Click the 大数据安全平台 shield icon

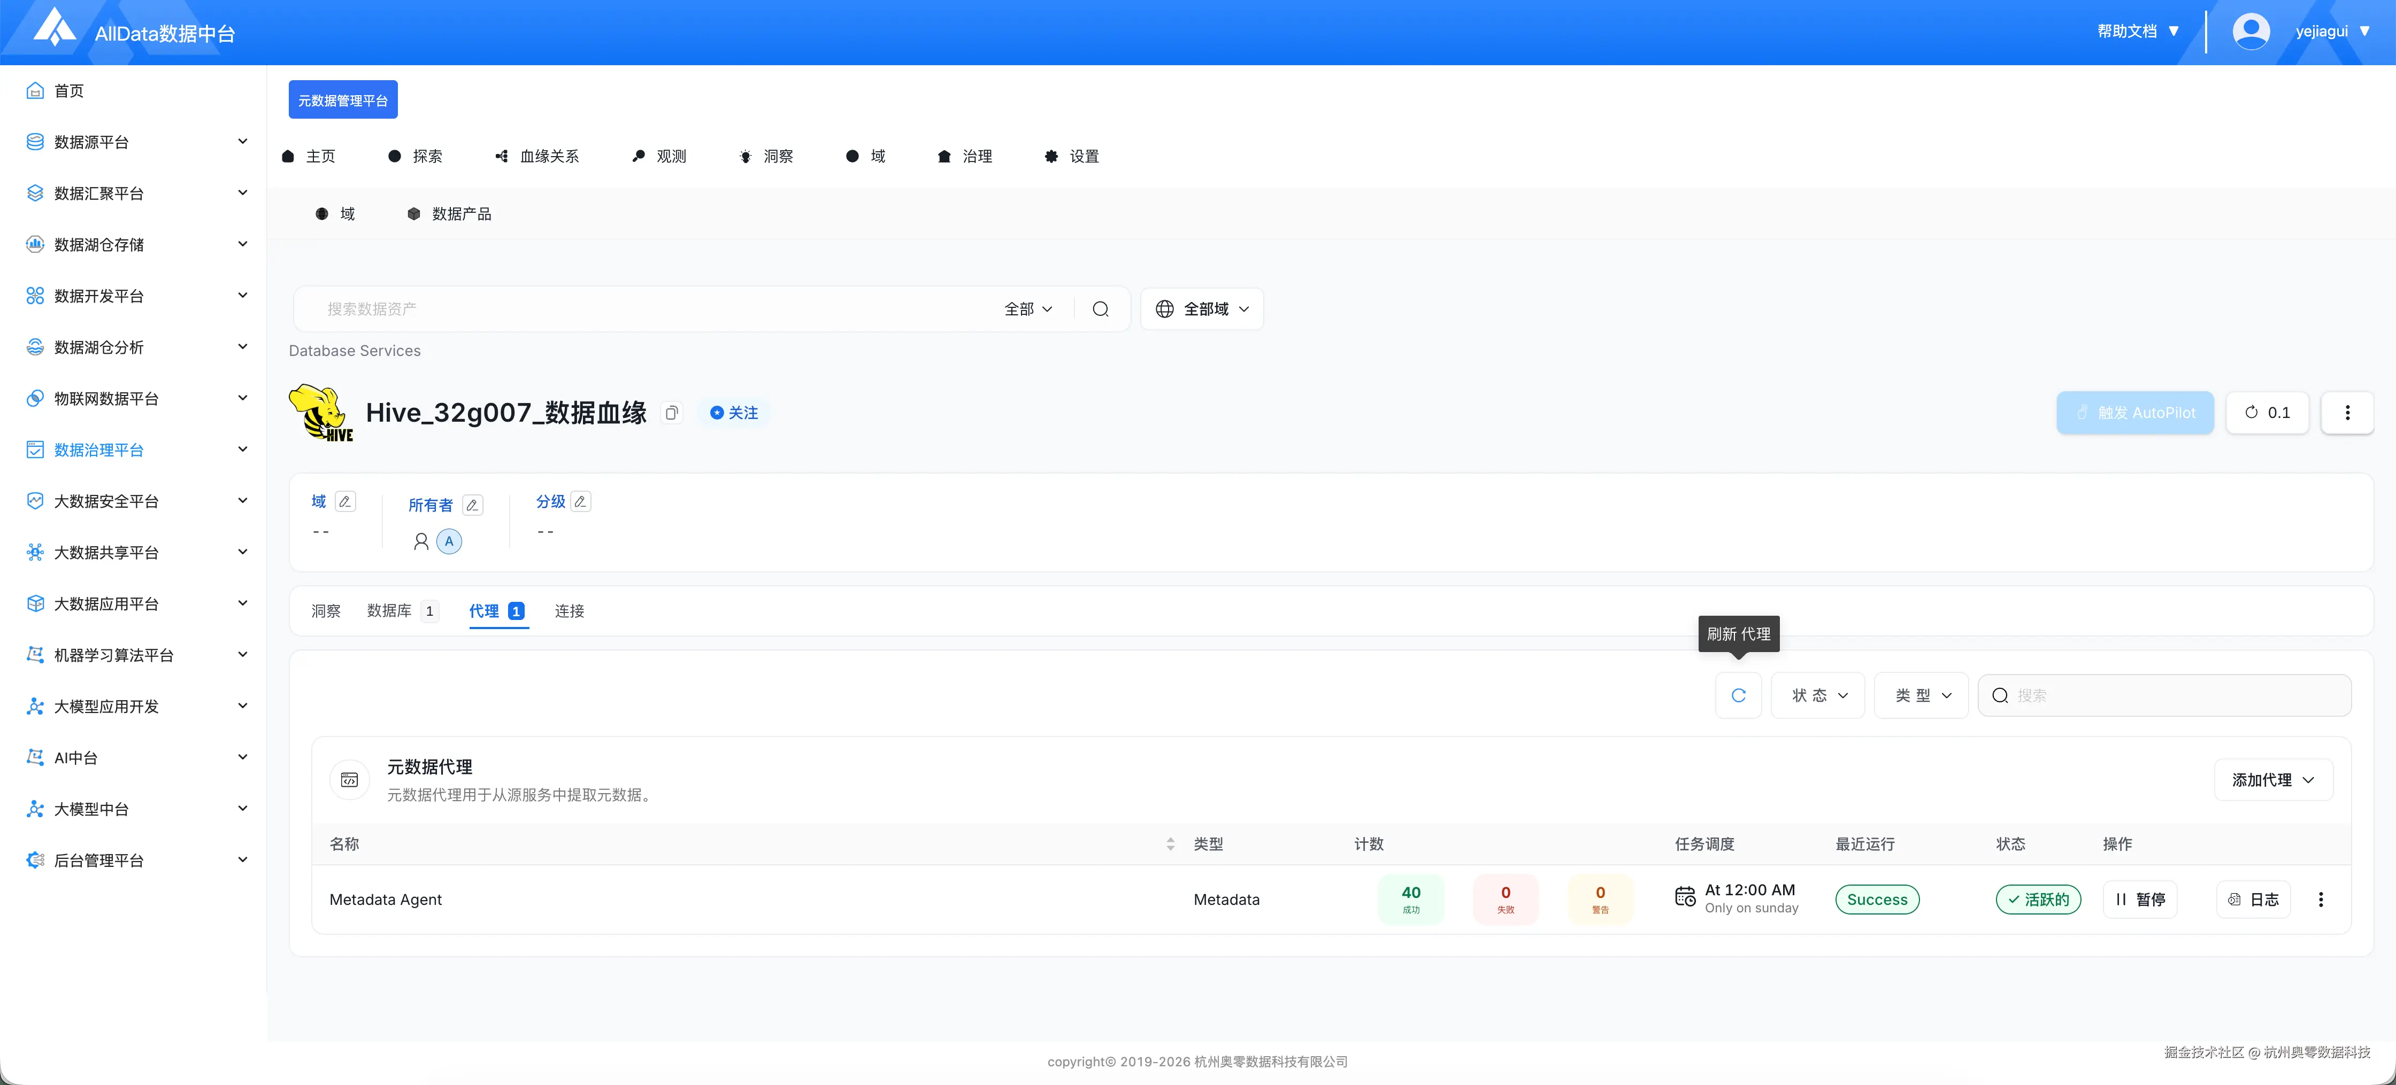(x=35, y=500)
